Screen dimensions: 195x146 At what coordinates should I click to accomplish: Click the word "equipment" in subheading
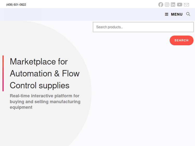click(x=21, y=107)
